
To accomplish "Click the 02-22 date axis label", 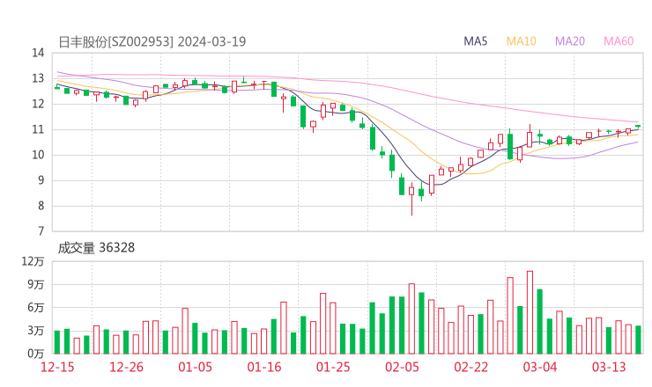I will click(470, 367).
